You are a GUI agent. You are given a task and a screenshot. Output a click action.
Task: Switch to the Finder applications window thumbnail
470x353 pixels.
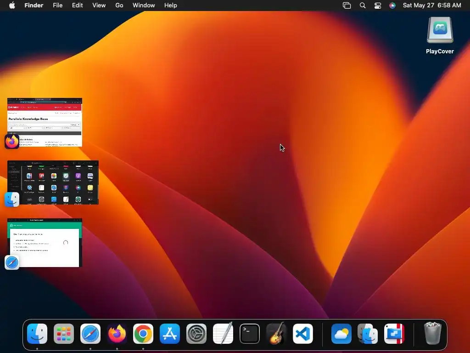click(x=53, y=182)
